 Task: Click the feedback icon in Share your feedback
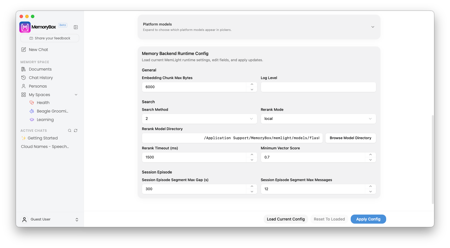coord(31,38)
